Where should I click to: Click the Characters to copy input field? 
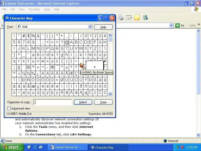pos(53,102)
